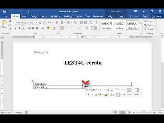Click the zoom slider in status bar
Image resolution: width=164 pixels, height=123 pixels.
point(144,112)
